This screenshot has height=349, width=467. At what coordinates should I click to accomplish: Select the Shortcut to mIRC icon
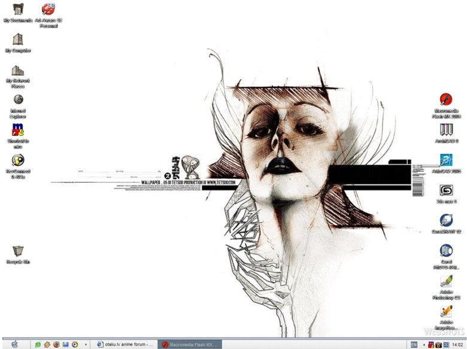(18, 136)
